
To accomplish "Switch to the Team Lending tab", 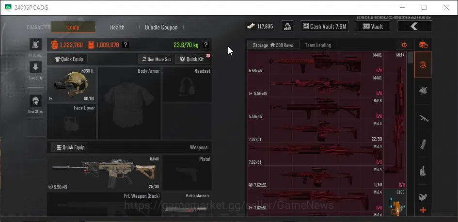I will 318,45.
